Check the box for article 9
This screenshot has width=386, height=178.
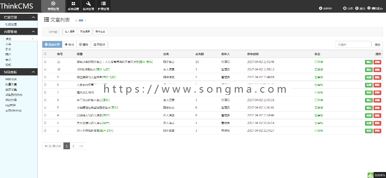[x=45, y=77]
